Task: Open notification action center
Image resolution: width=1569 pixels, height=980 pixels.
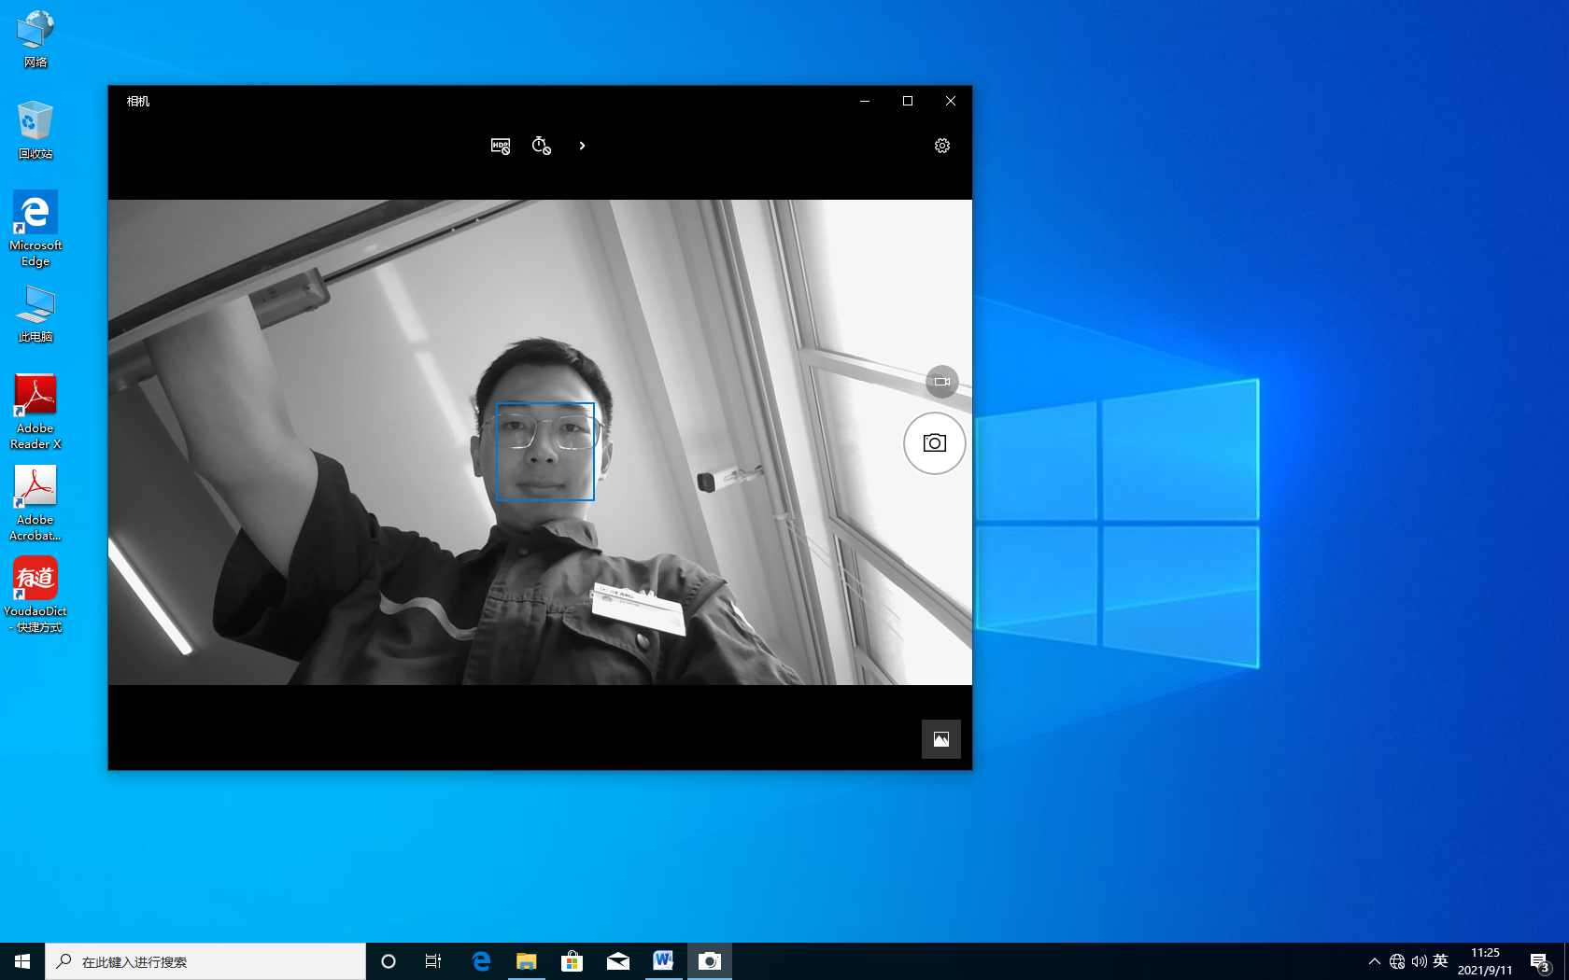Action: [x=1540, y=961]
